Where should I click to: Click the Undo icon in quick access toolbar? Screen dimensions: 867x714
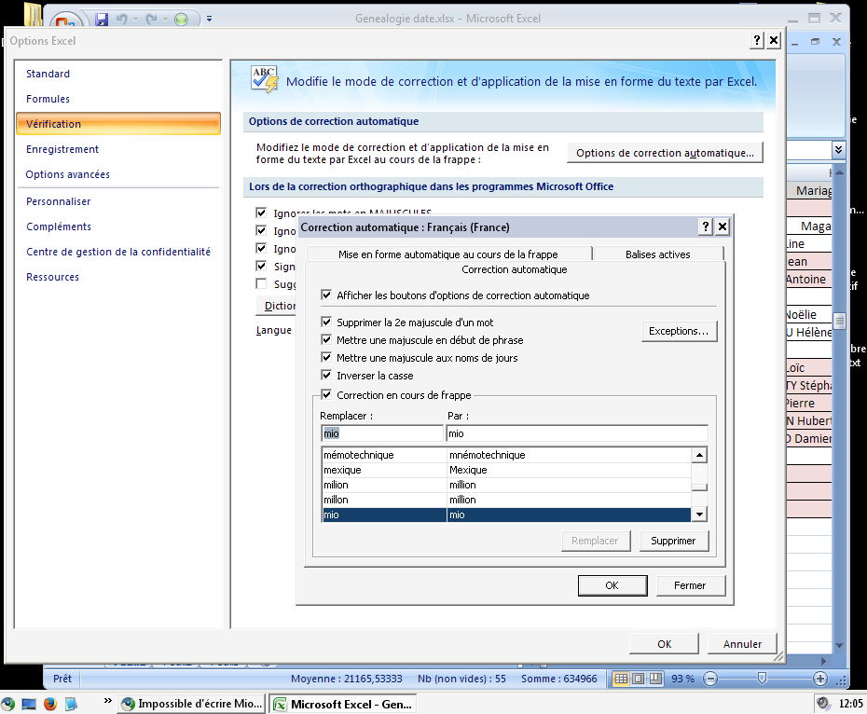coord(121,20)
